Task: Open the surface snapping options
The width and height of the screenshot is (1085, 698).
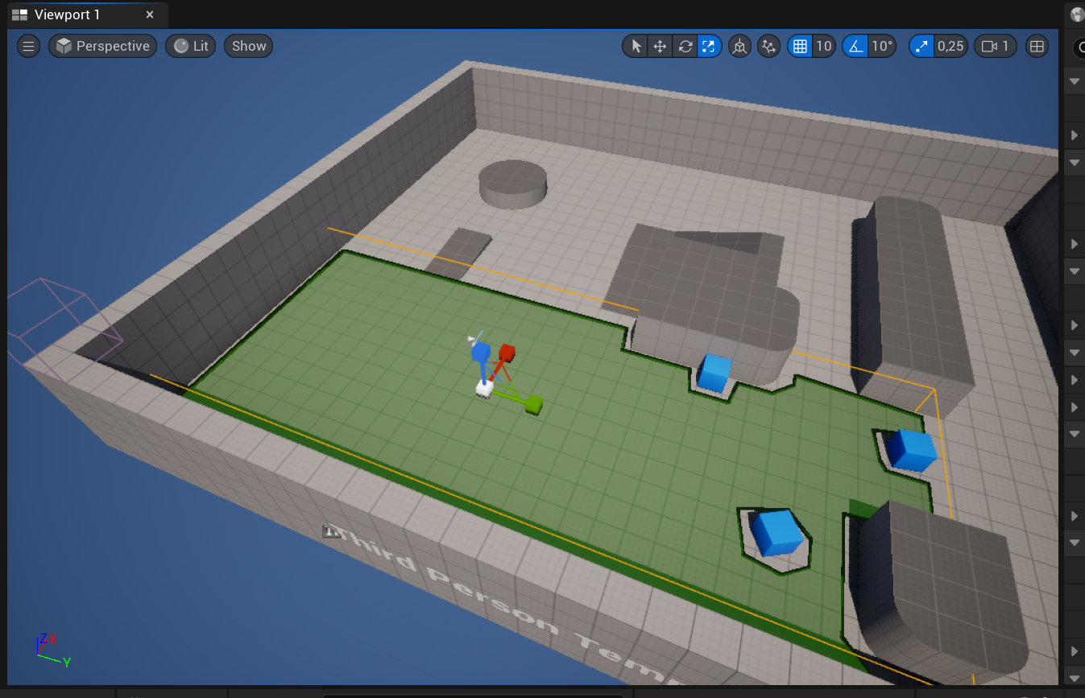Action: [769, 46]
